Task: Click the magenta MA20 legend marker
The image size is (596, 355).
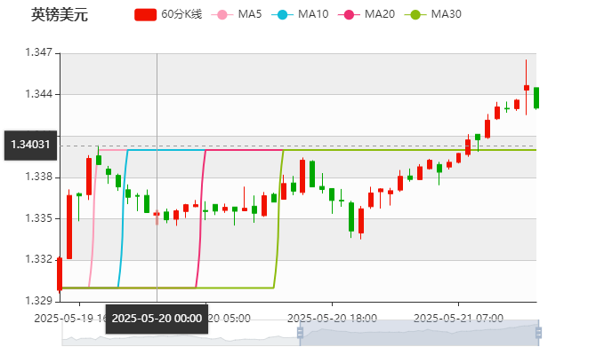Action: point(348,14)
